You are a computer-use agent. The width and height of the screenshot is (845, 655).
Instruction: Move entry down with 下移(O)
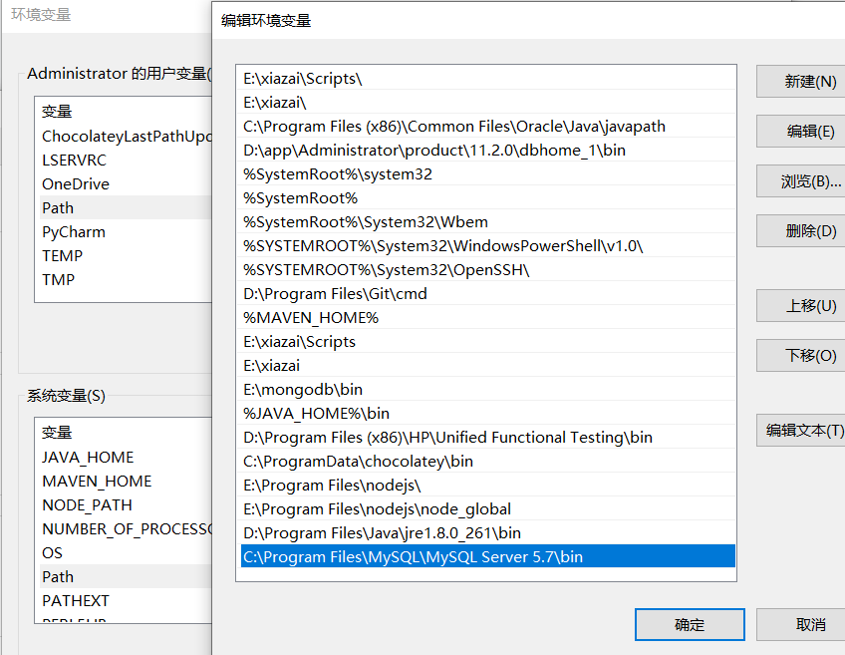(x=800, y=356)
